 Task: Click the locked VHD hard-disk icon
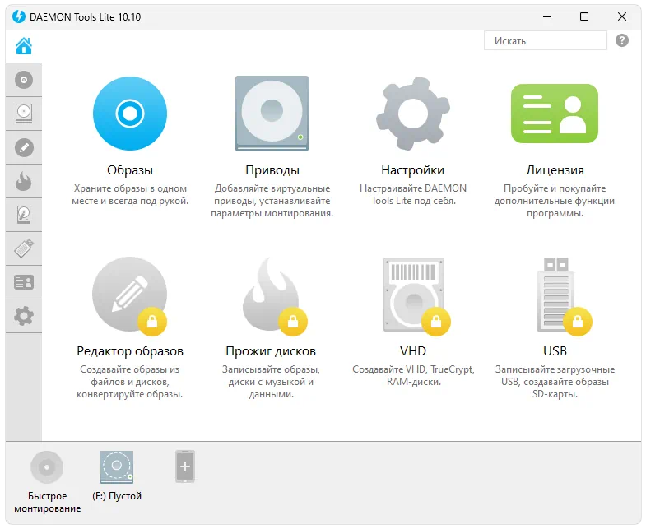414,295
